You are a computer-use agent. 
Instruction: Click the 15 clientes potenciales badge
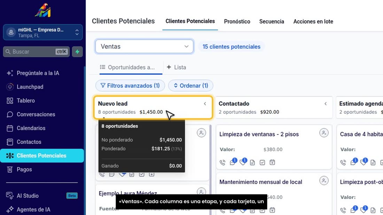point(231,47)
